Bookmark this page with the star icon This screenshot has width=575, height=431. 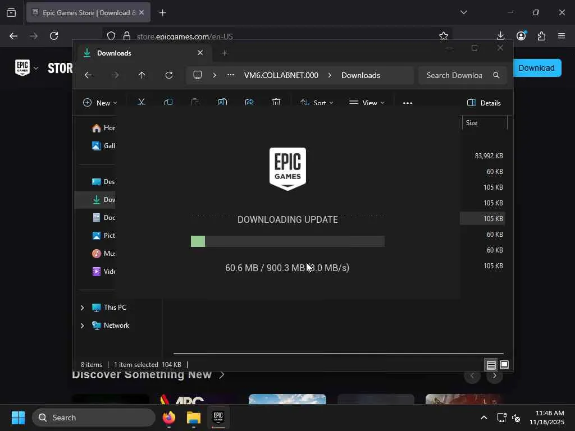[444, 36]
